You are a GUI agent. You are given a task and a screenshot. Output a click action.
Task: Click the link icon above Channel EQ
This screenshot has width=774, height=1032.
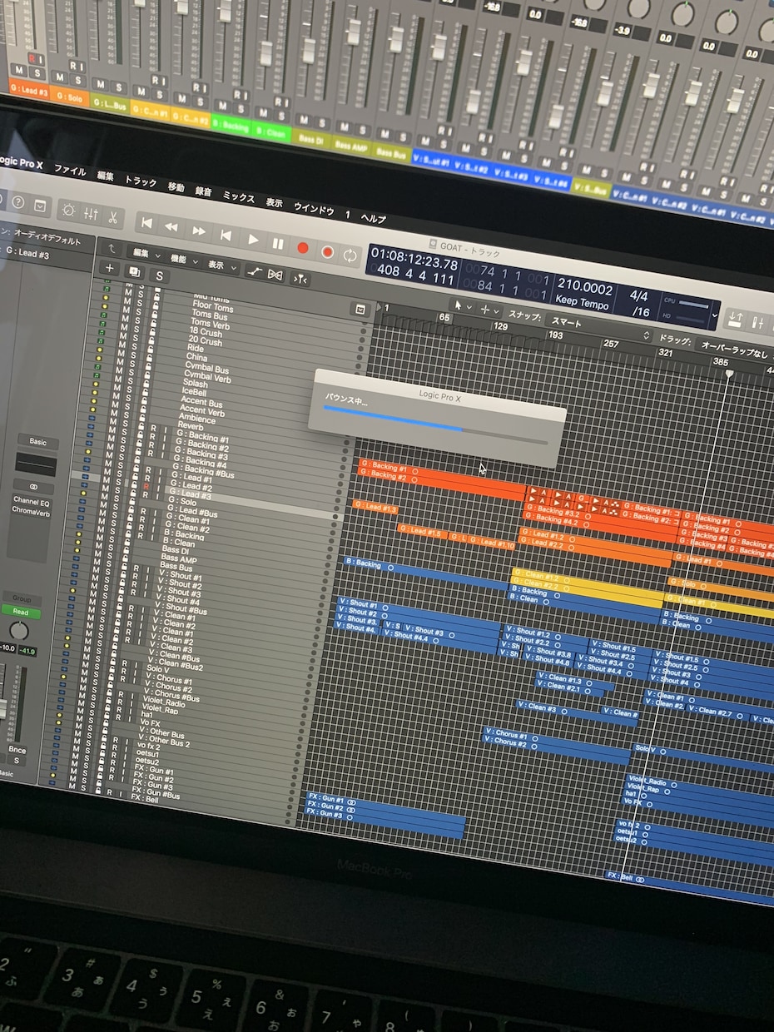coord(33,487)
